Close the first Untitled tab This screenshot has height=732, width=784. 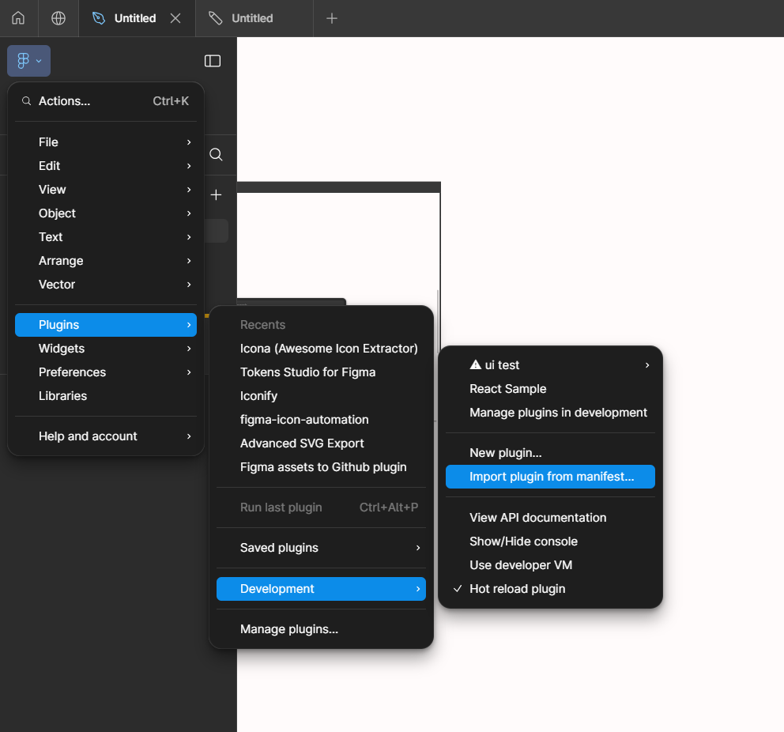pos(175,18)
